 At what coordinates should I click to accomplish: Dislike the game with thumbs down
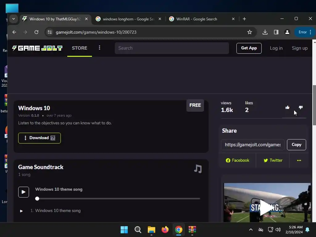tap(301, 107)
